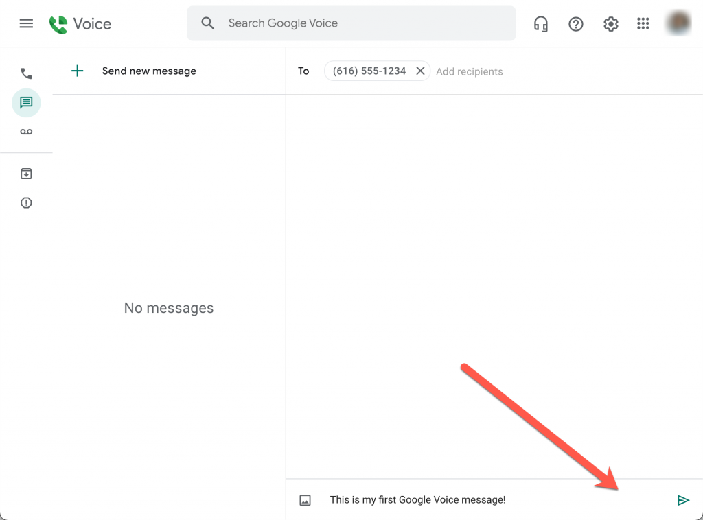Remove recipient (616) 555-1234 with the X
The height and width of the screenshot is (520, 703).
click(420, 71)
